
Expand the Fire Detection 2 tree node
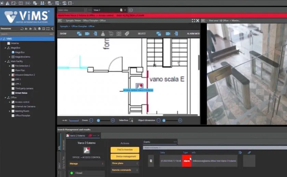coord(10,66)
